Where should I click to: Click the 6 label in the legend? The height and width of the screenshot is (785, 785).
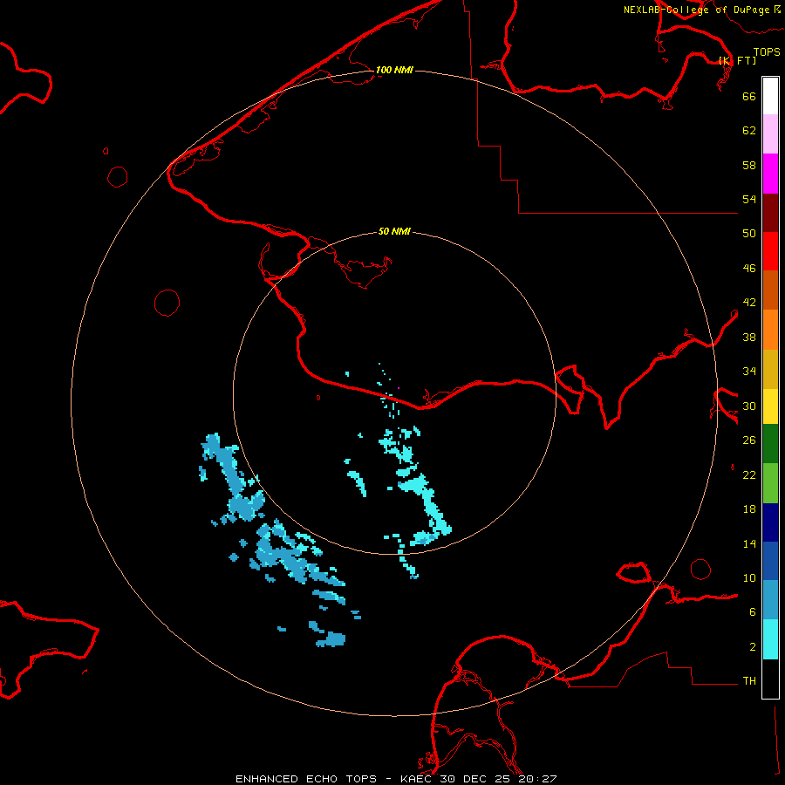(753, 612)
